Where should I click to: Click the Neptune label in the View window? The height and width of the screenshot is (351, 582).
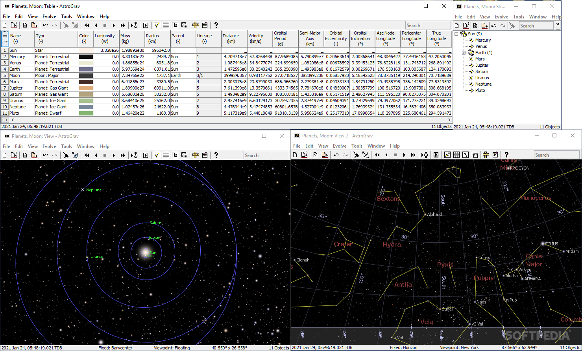point(94,190)
